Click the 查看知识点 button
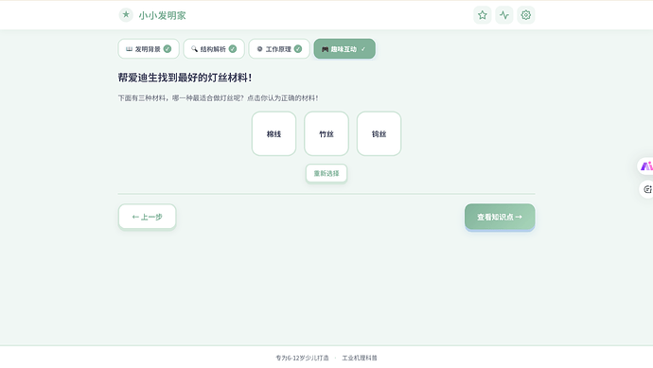 [500, 217]
